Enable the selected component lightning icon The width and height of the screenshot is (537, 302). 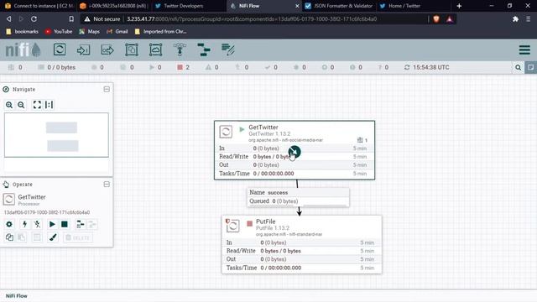(x=24, y=224)
